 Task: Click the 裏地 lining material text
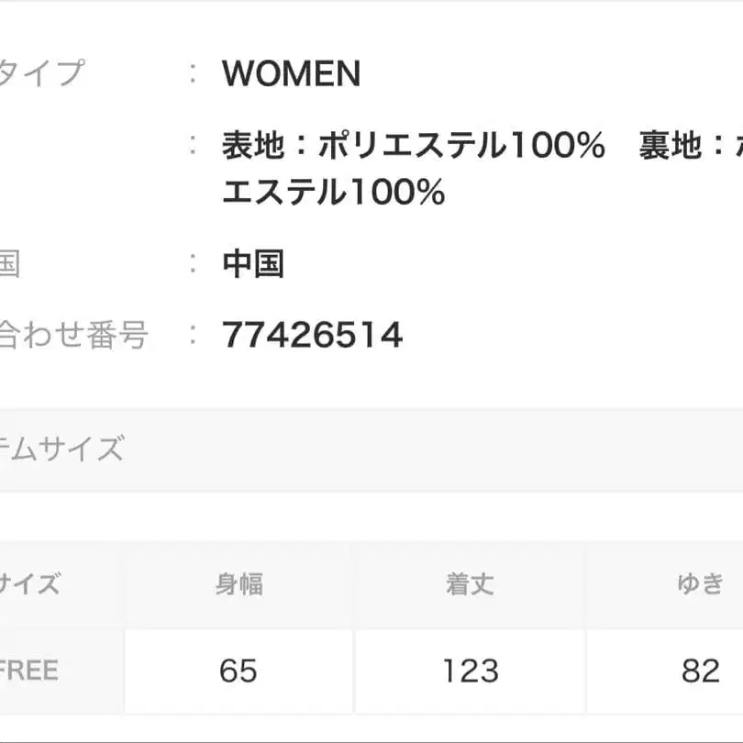coord(688,146)
